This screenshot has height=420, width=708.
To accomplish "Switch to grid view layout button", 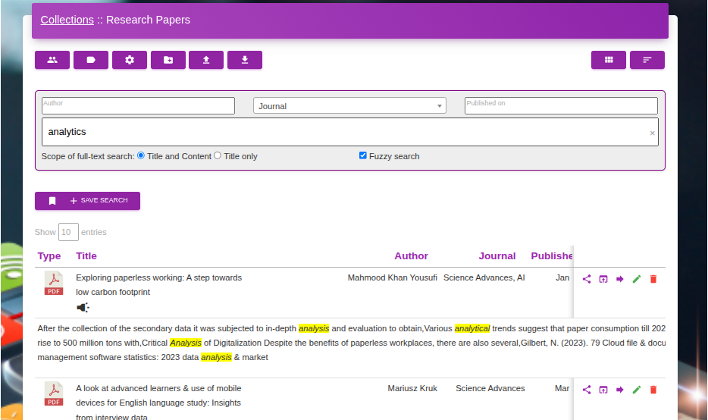I will pos(609,60).
